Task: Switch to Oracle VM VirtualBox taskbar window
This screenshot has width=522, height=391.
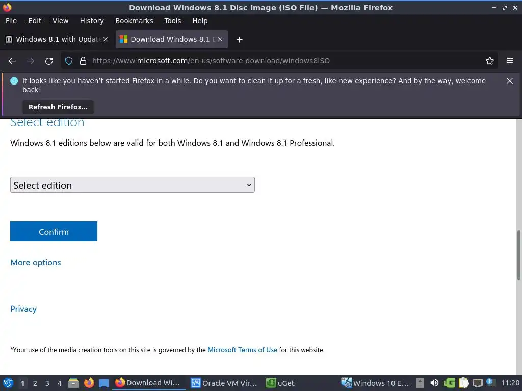Action: pyautogui.click(x=224, y=383)
